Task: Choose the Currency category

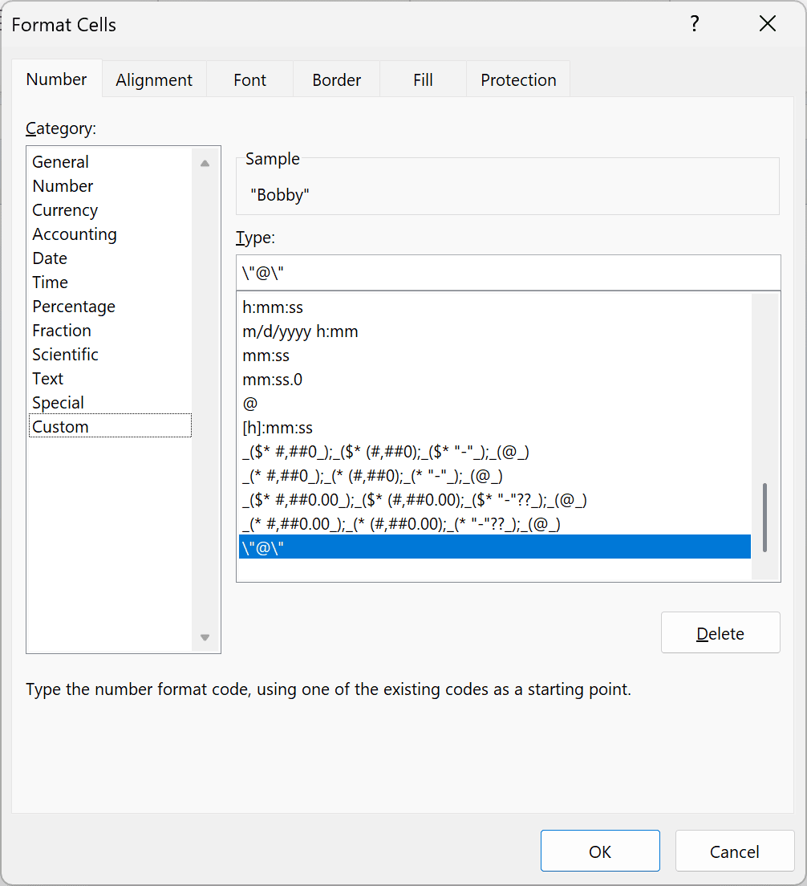Action: [110, 209]
